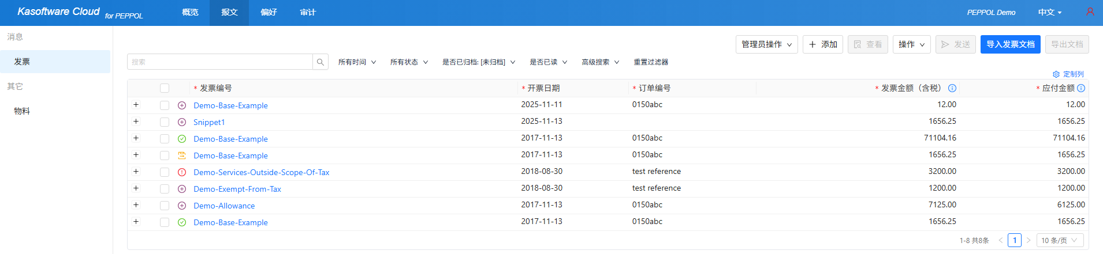Viewport: 1103px width, 254px height.
Task: Click the search magnifier icon
Action: [x=321, y=62]
